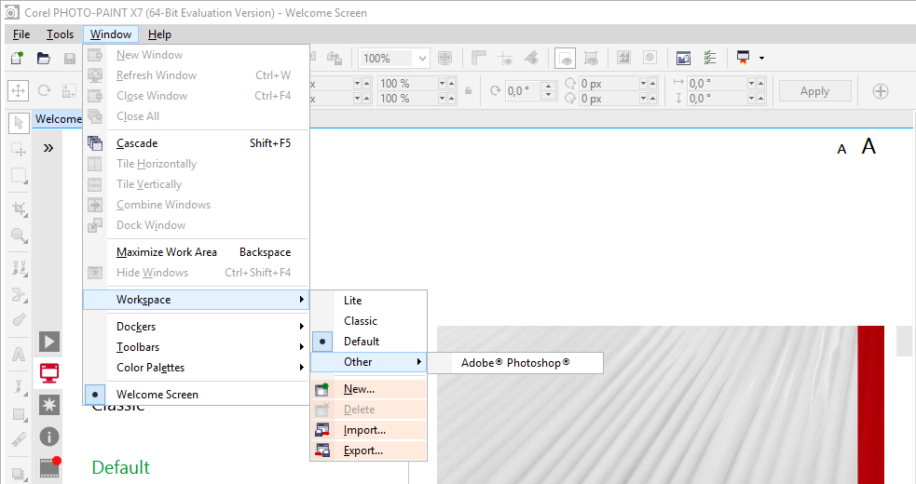This screenshot has width=916, height=484.
Task: Switch to the Welcome tab
Action: pyautogui.click(x=58, y=119)
